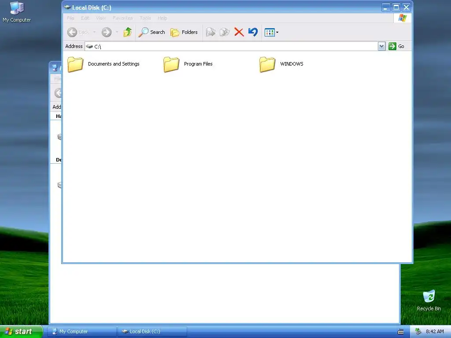Click the Go button
The height and width of the screenshot is (338, 451).
pos(396,46)
